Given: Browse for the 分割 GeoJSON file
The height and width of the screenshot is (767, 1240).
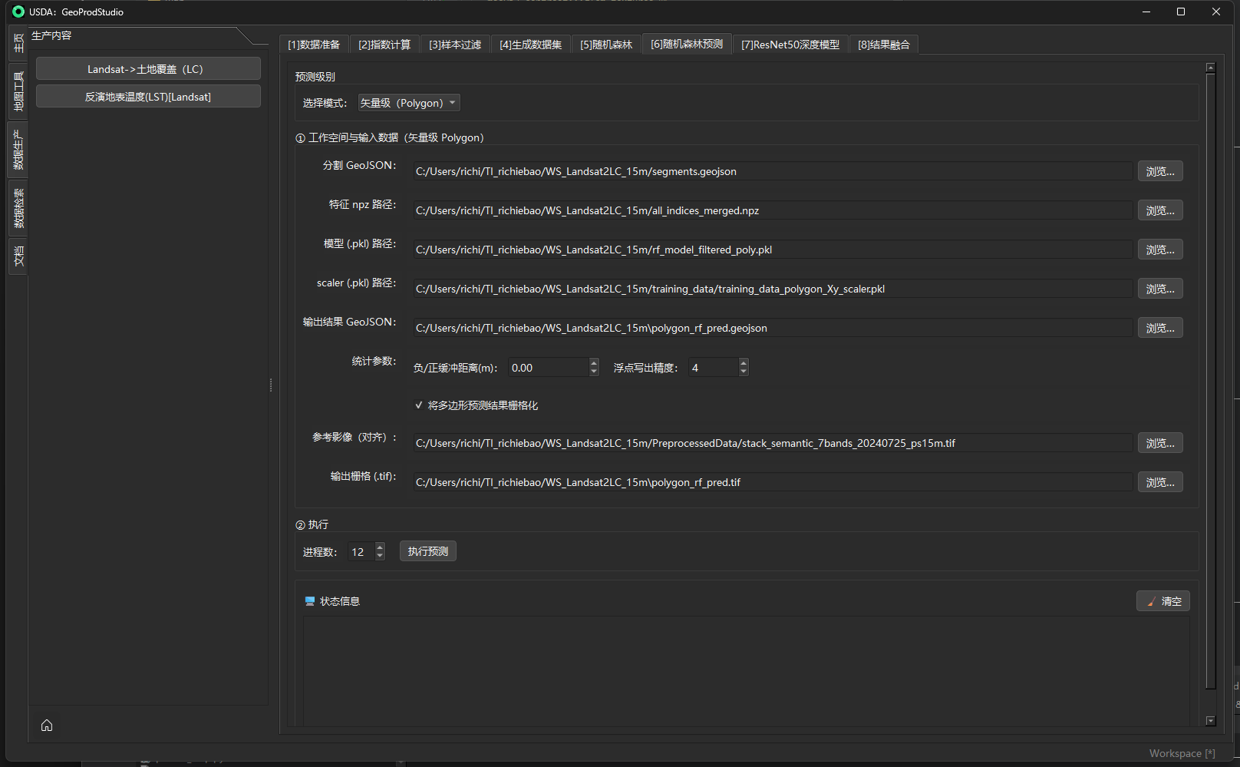Looking at the screenshot, I should pos(1159,171).
